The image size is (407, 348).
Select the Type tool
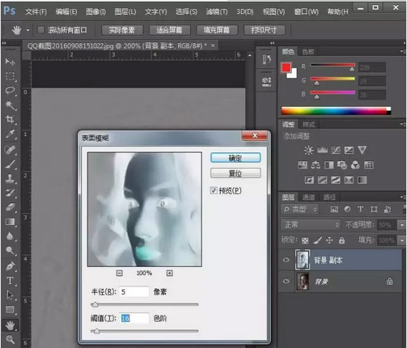(10, 280)
